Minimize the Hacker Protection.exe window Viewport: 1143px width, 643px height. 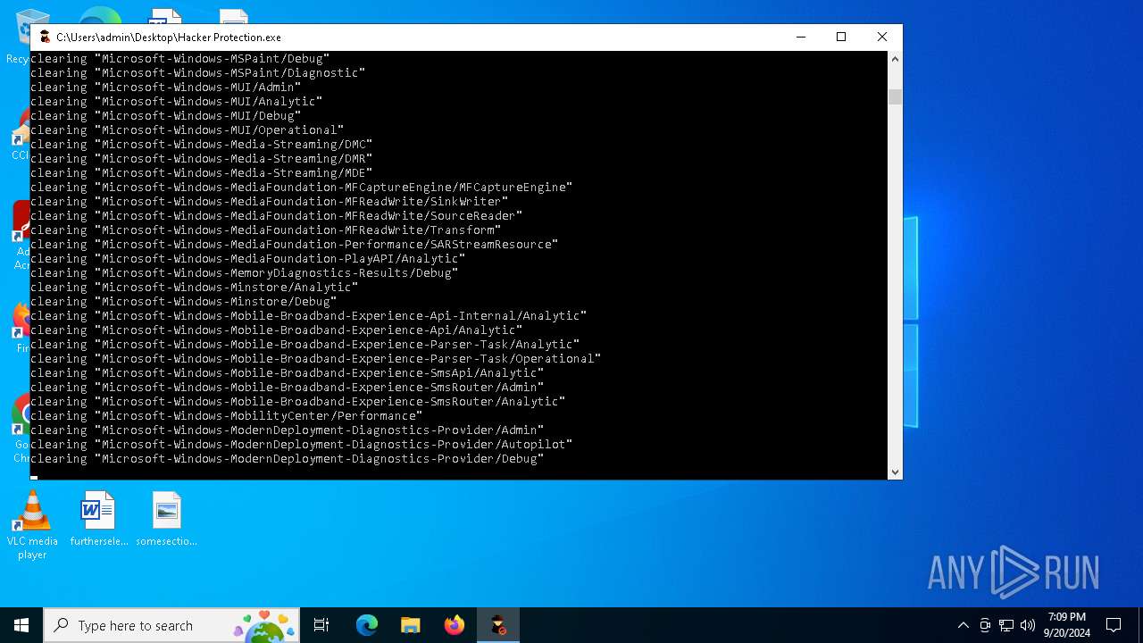[x=800, y=37]
